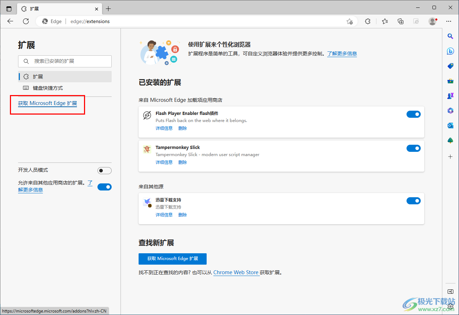Open Bing chat sidebar icon
Screen dimensions: 459x315
click(450, 51)
